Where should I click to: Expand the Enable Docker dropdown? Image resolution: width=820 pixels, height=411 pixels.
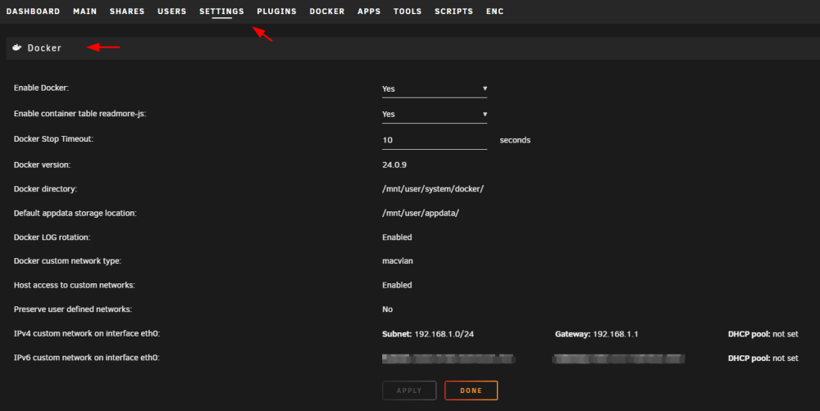435,88
